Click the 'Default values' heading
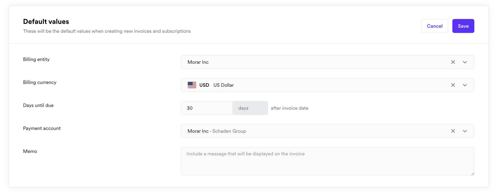Viewport: 497px width, 194px height. (x=46, y=21)
